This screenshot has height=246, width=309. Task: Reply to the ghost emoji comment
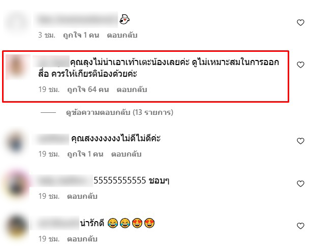[122, 35]
